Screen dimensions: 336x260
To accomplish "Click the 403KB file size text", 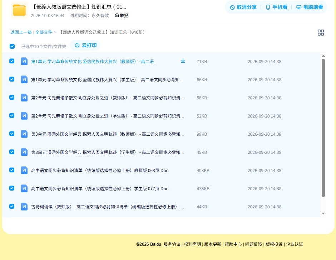I will click(x=203, y=171).
